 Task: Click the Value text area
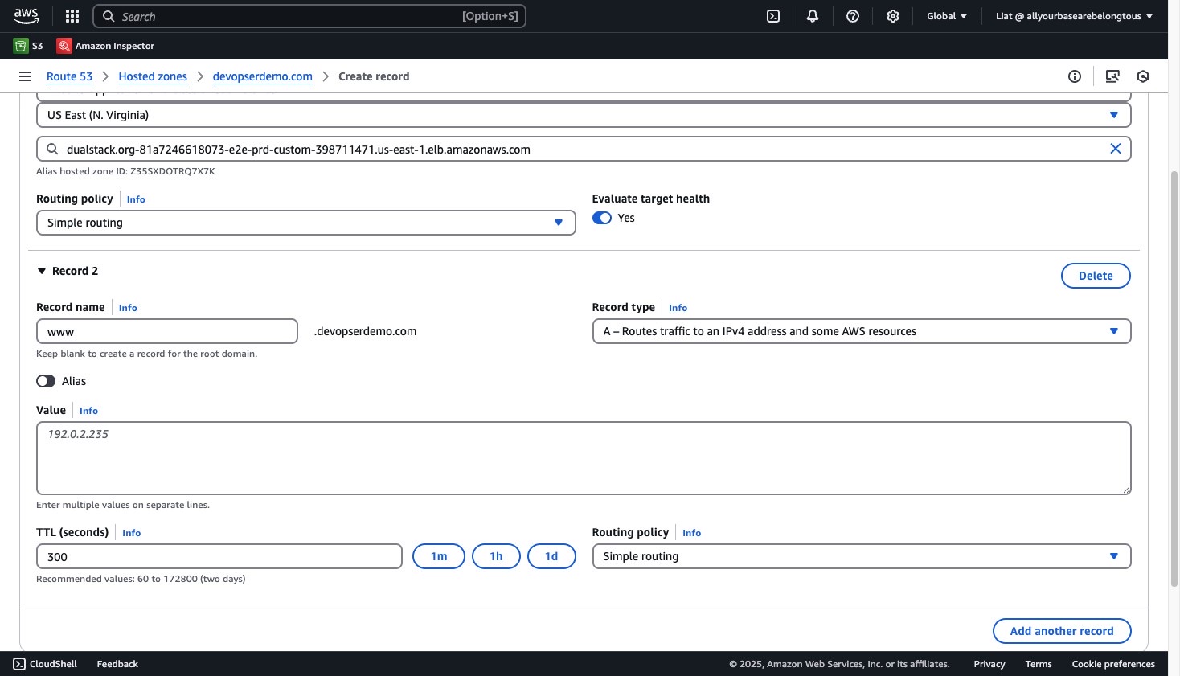(584, 458)
